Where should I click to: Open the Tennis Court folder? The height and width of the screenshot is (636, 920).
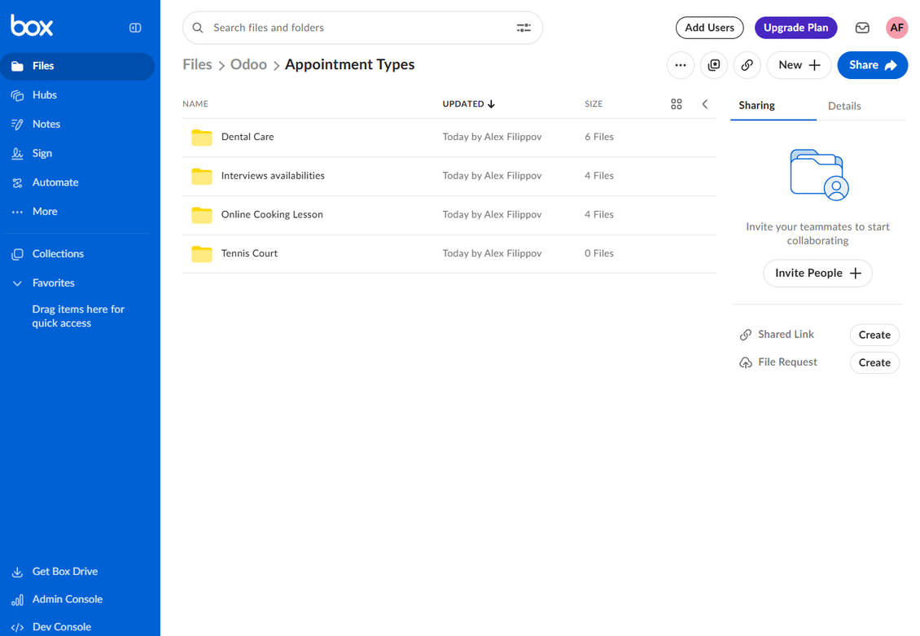[249, 253]
